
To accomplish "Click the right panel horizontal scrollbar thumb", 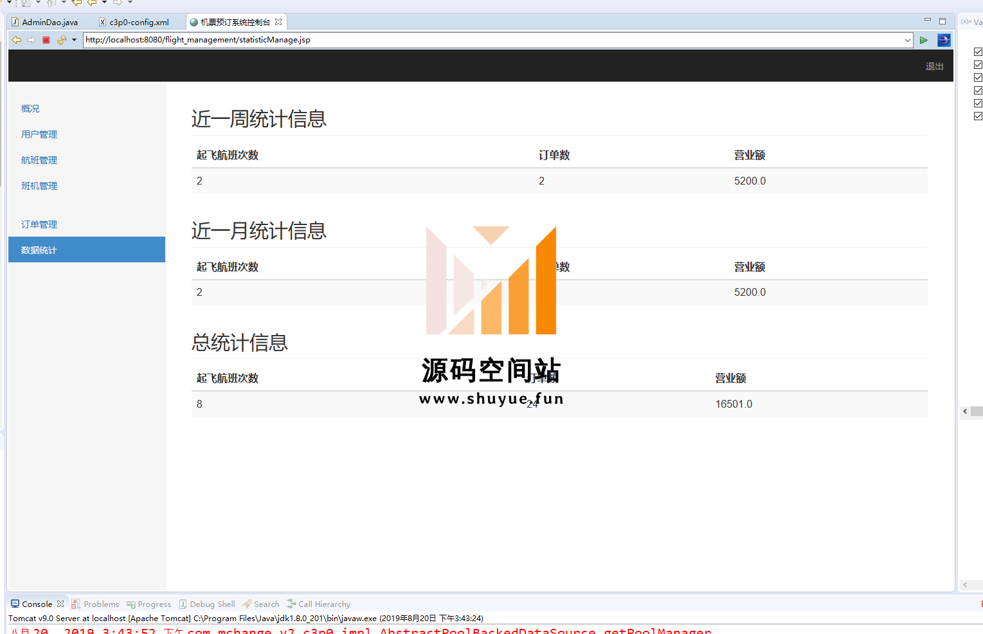I will [x=977, y=411].
